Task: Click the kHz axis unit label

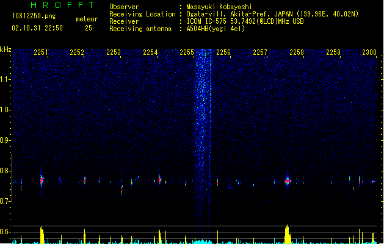Action: [5, 49]
